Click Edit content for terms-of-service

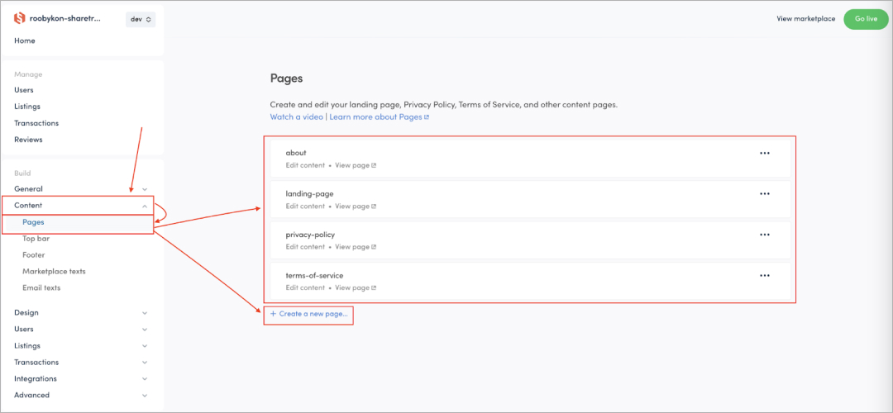point(305,287)
